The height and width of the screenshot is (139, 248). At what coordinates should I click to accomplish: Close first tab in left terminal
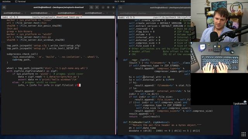(26, 13)
